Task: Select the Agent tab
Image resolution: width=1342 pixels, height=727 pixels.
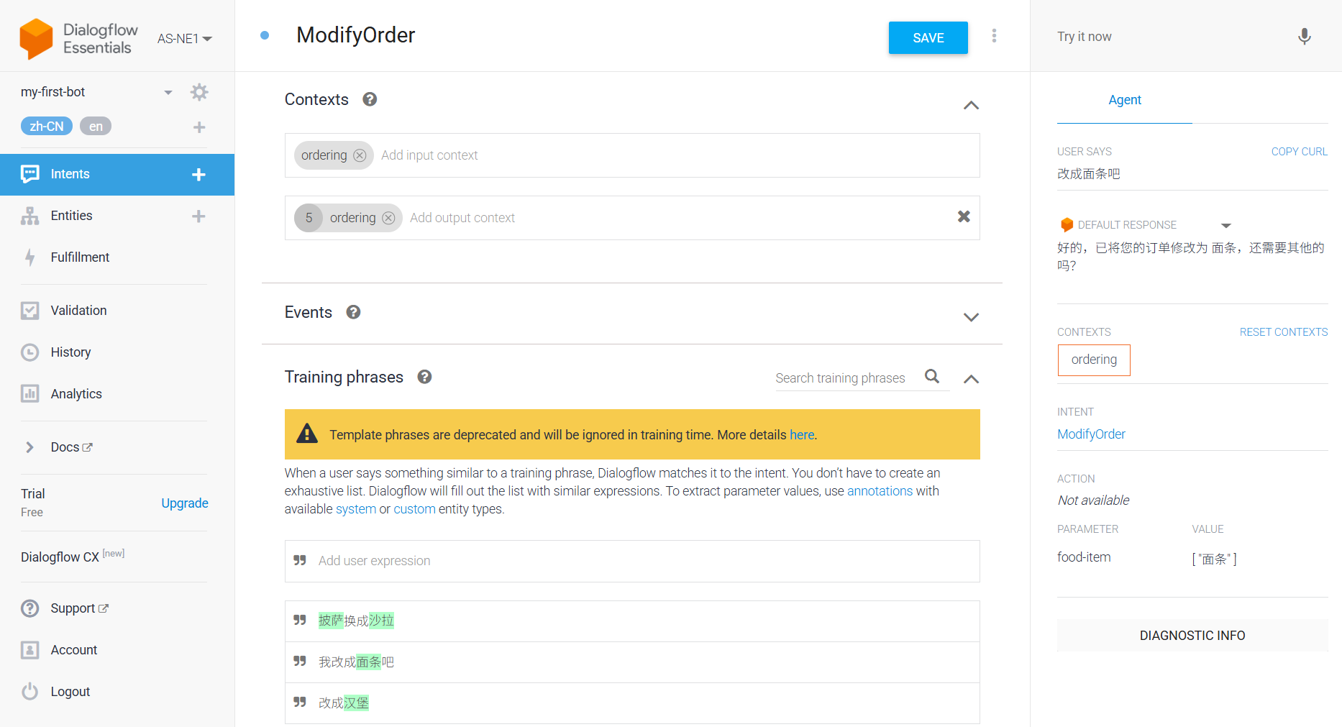Action: (x=1125, y=100)
